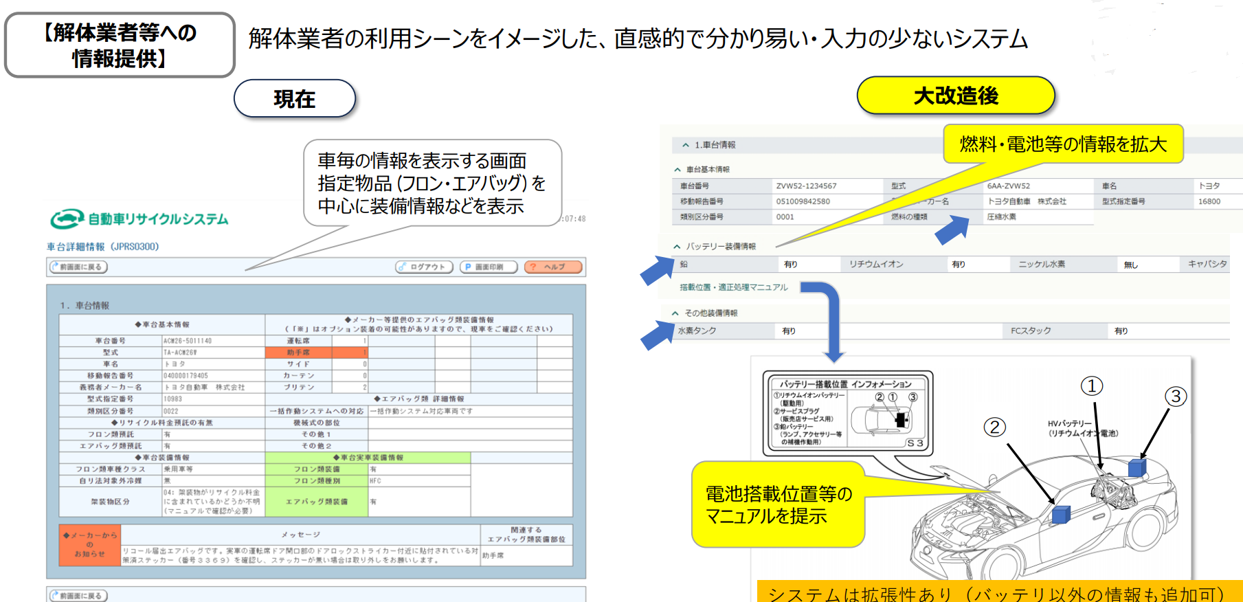Click circled number 3 marker on car diagram
The width and height of the screenshot is (1243, 602).
pyautogui.click(x=1176, y=396)
